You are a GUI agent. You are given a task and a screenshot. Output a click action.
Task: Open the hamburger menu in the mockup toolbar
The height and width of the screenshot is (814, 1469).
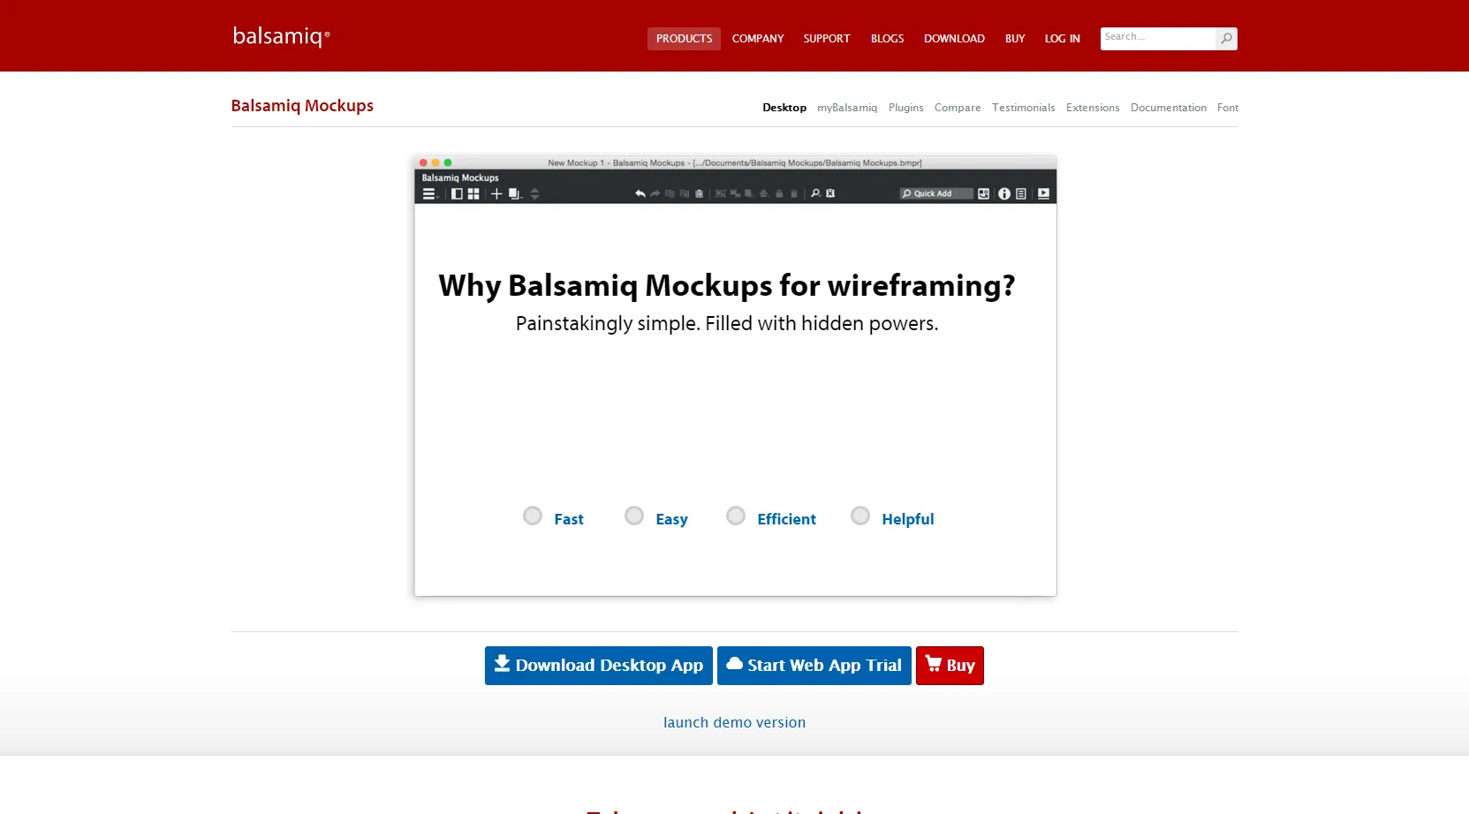click(429, 194)
